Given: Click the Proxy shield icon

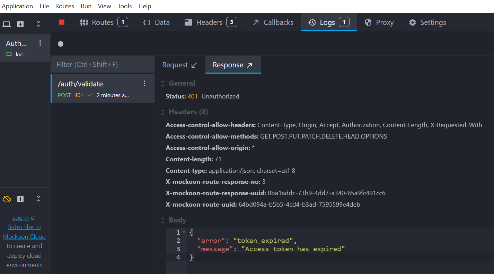Looking at the screenshot, I should click(368, 22).
